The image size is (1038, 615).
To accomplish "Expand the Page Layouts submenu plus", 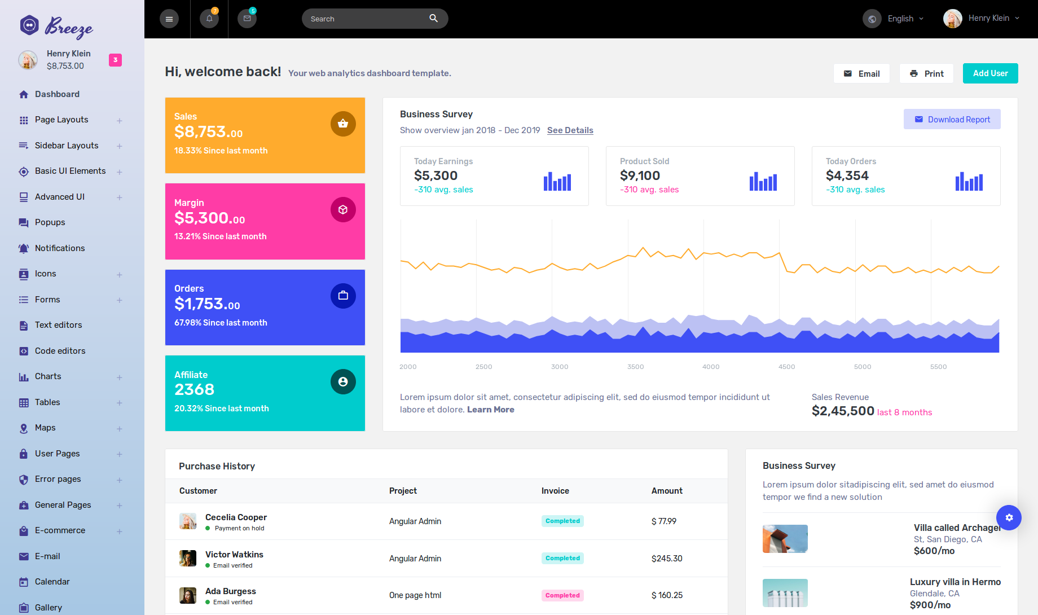I will 120,120.
